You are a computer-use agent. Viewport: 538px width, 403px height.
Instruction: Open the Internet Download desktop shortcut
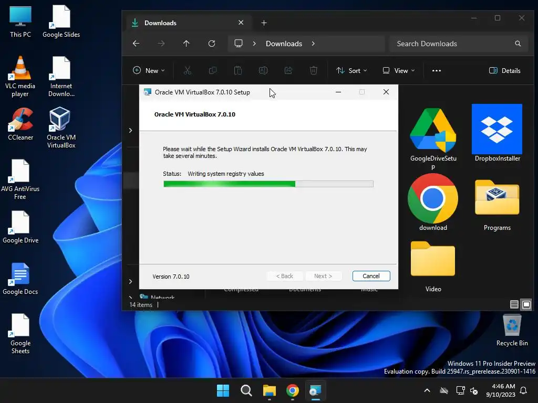pos(61,77)
